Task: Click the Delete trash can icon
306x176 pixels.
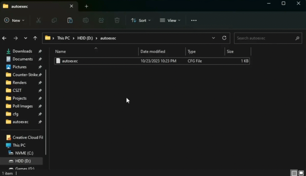Action: point(117,20)
